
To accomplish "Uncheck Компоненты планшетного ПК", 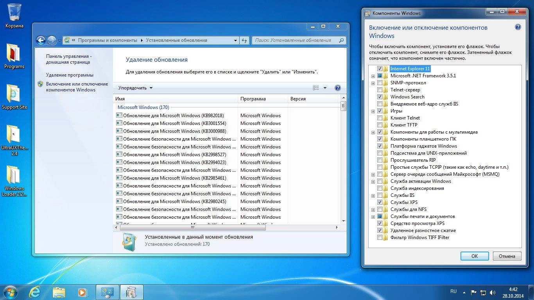I will (x=380, y=139).
